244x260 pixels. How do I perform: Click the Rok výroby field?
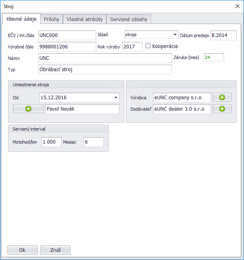tap(132, 47)
